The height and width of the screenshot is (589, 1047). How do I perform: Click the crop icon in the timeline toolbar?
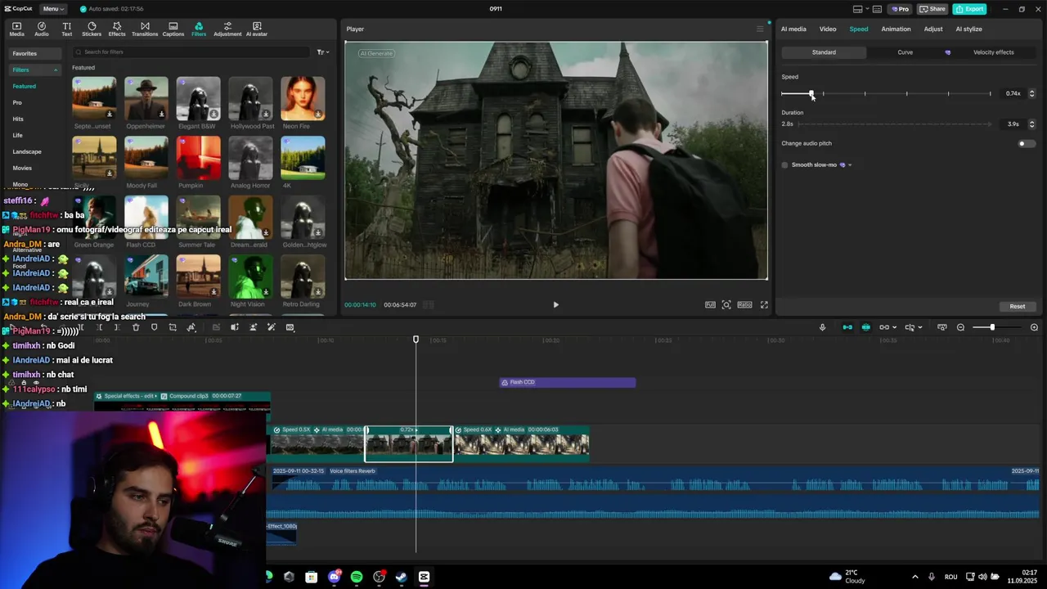pyautogui.click(x=173, y=327)
